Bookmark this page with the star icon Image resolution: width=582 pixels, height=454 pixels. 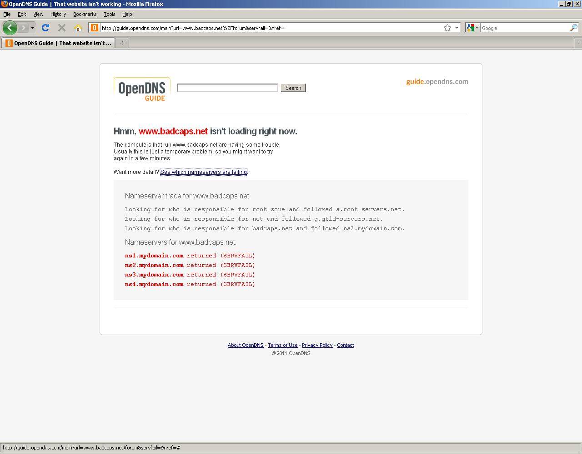(447, 28)
